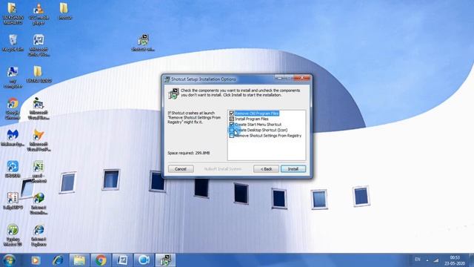Switch to the video camera taskbar app

pyautogui.click(x=144, y=260)
